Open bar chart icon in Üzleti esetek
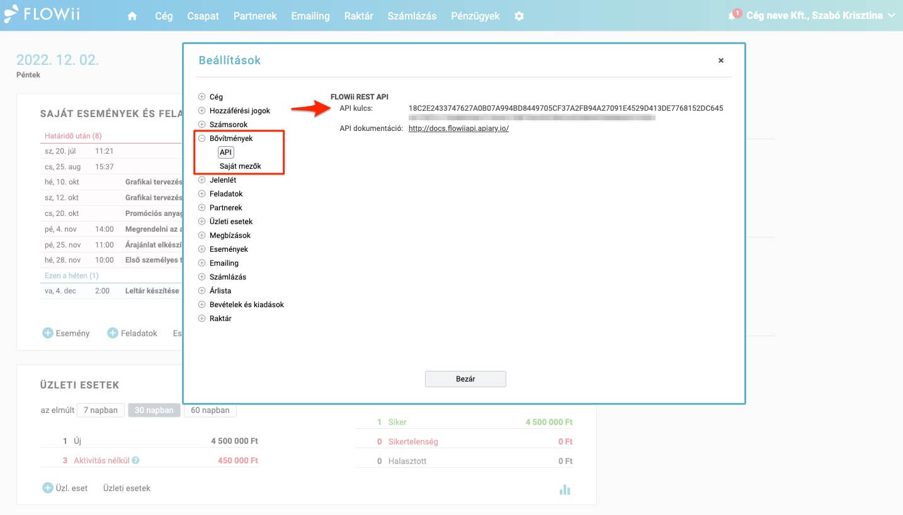903x515 pixels. point(565,489)
